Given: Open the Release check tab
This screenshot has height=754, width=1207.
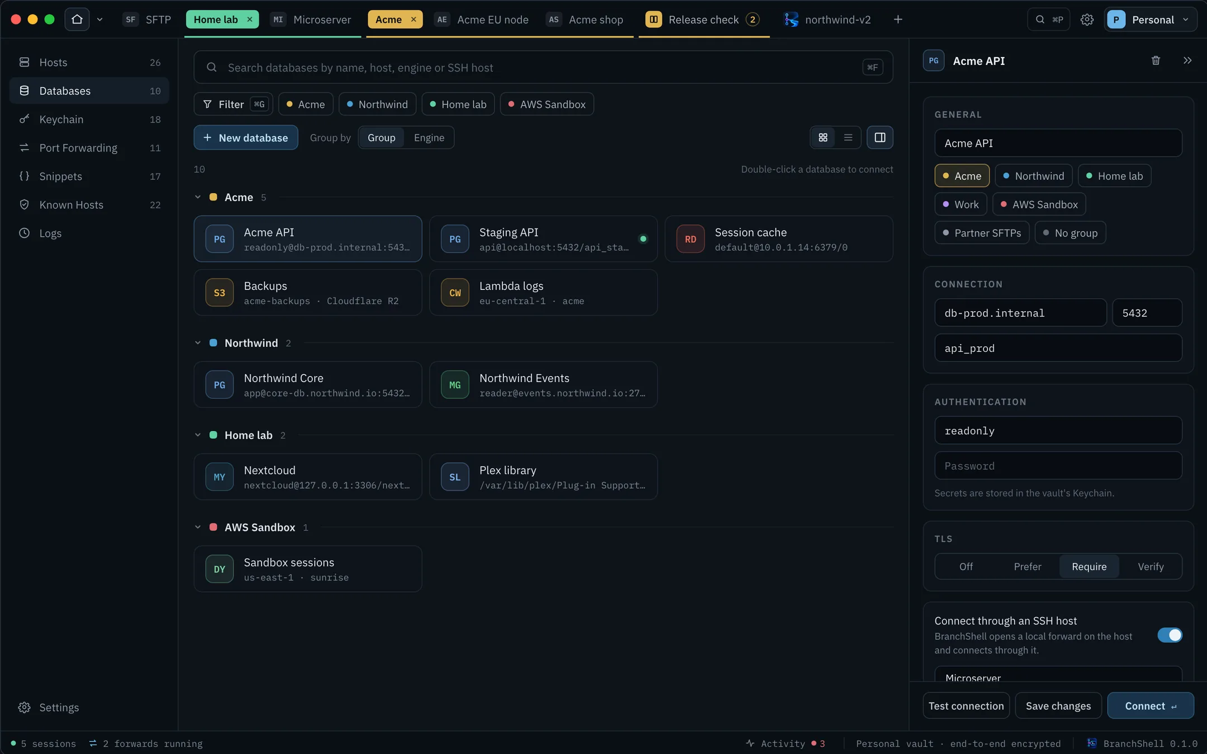Looking at the screenshot, I should [x=703, y=20].
